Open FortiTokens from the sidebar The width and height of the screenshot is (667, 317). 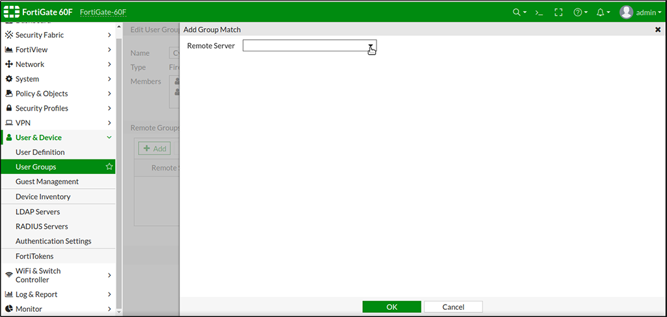tap(35, 256)
